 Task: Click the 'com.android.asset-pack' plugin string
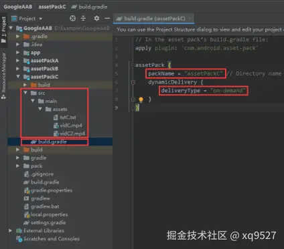(x=220, y=48)
